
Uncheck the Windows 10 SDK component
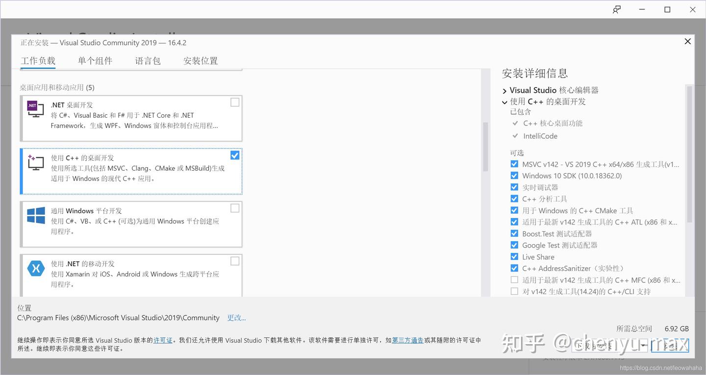(x=514, y=175)
